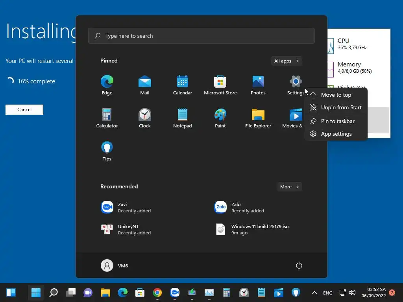Viewport: 403px width, 302px height.
Task: Open clock and date 03:52 SA
Action: click(374, 293)
